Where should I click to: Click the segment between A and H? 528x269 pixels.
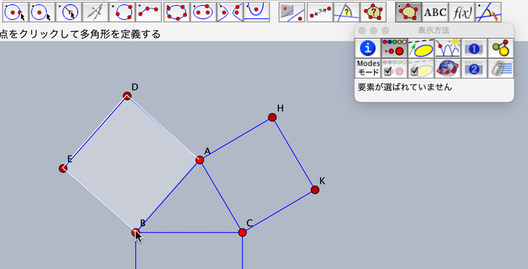point(236,138)
